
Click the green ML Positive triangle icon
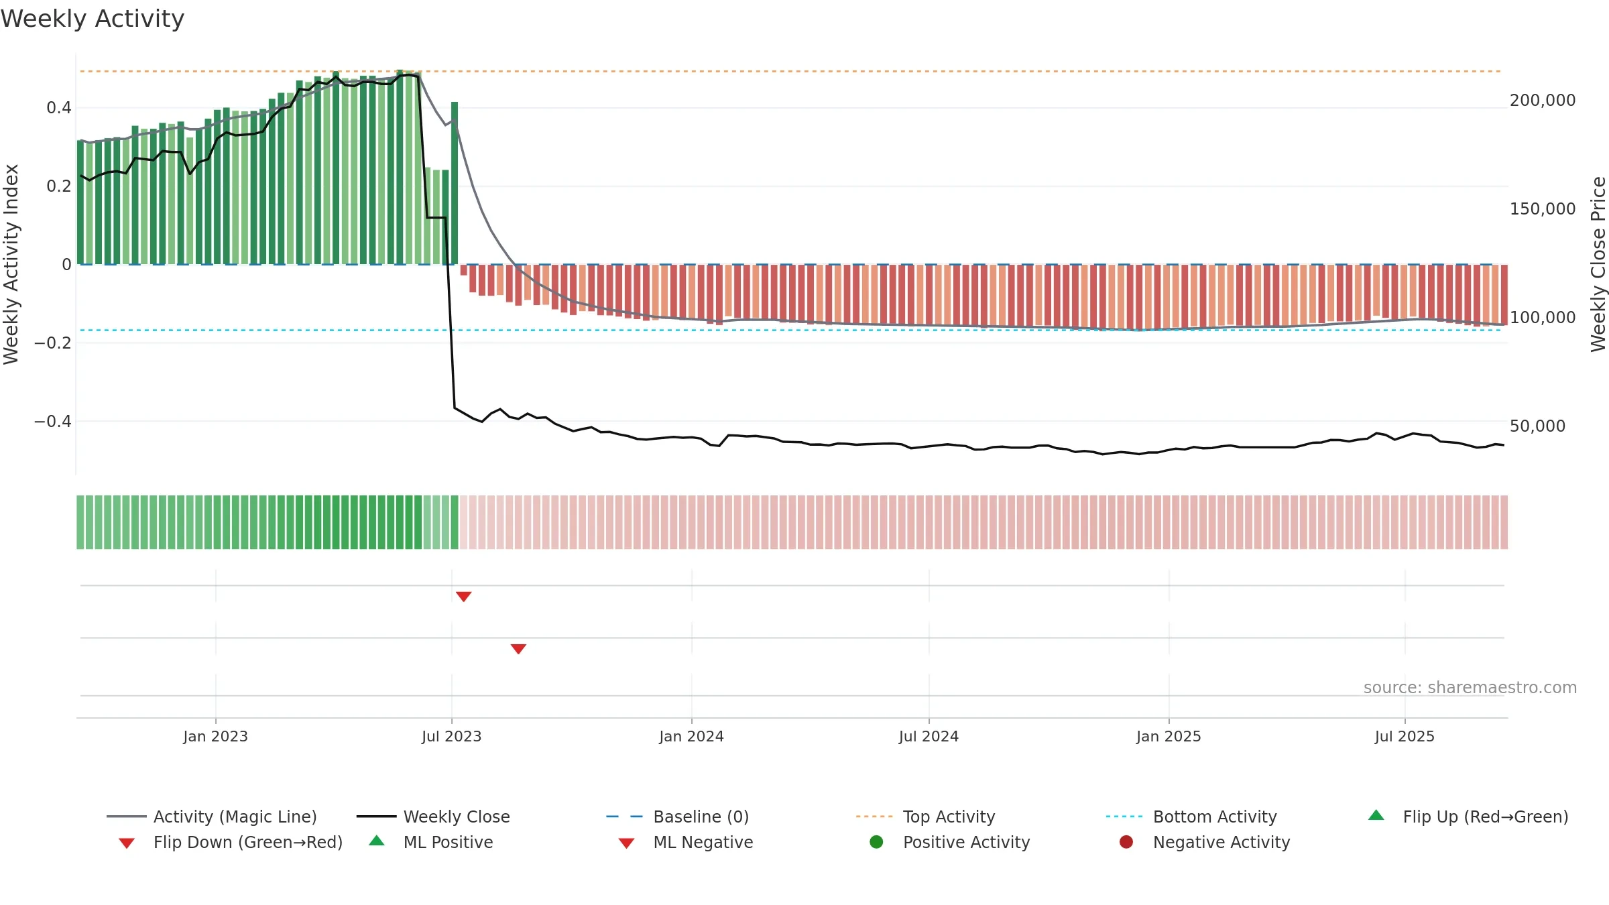click(x=377, y=841)
